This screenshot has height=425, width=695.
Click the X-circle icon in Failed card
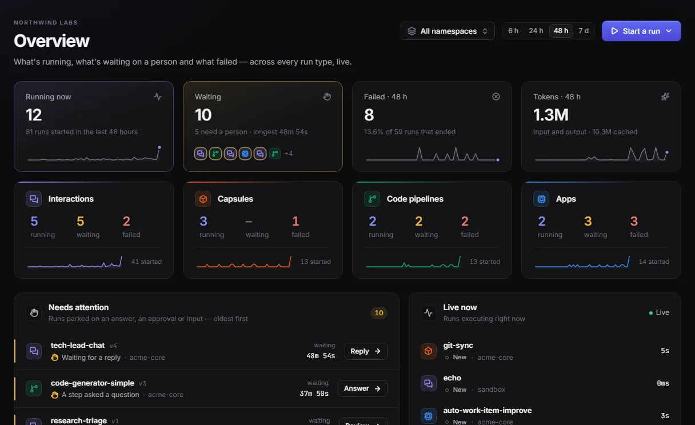(496, 97)
